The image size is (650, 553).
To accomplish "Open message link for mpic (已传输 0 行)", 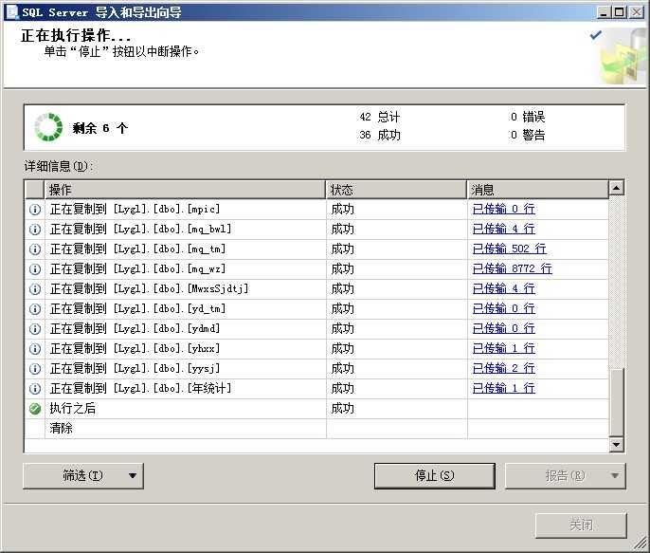I will click(x=504, y=209).
